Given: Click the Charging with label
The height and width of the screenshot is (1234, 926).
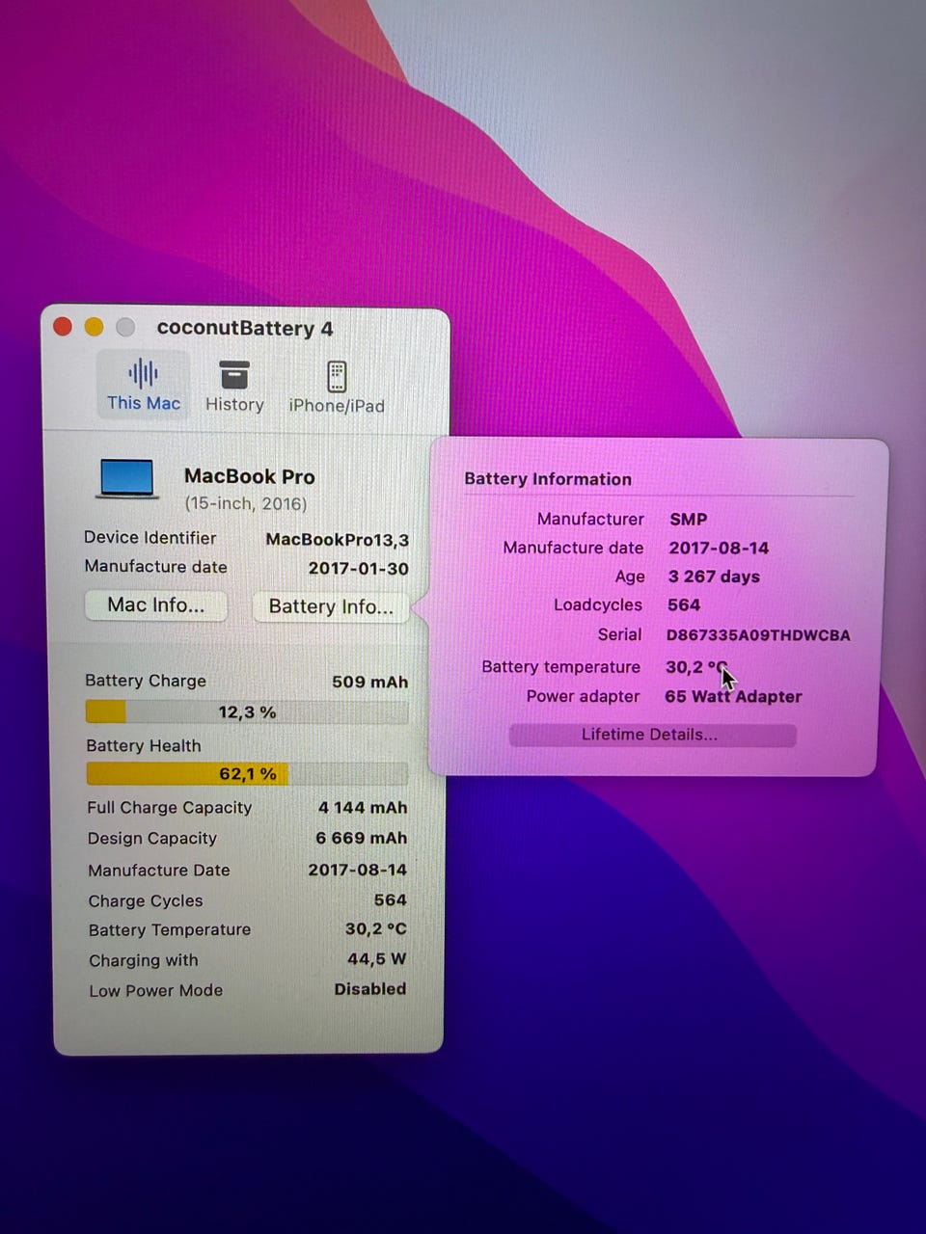Looking at the screenshot, I should (144, 960).
